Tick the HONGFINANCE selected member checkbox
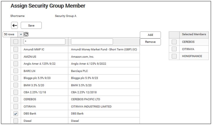Viewport: 212px width, 125px height. [174, 56]
